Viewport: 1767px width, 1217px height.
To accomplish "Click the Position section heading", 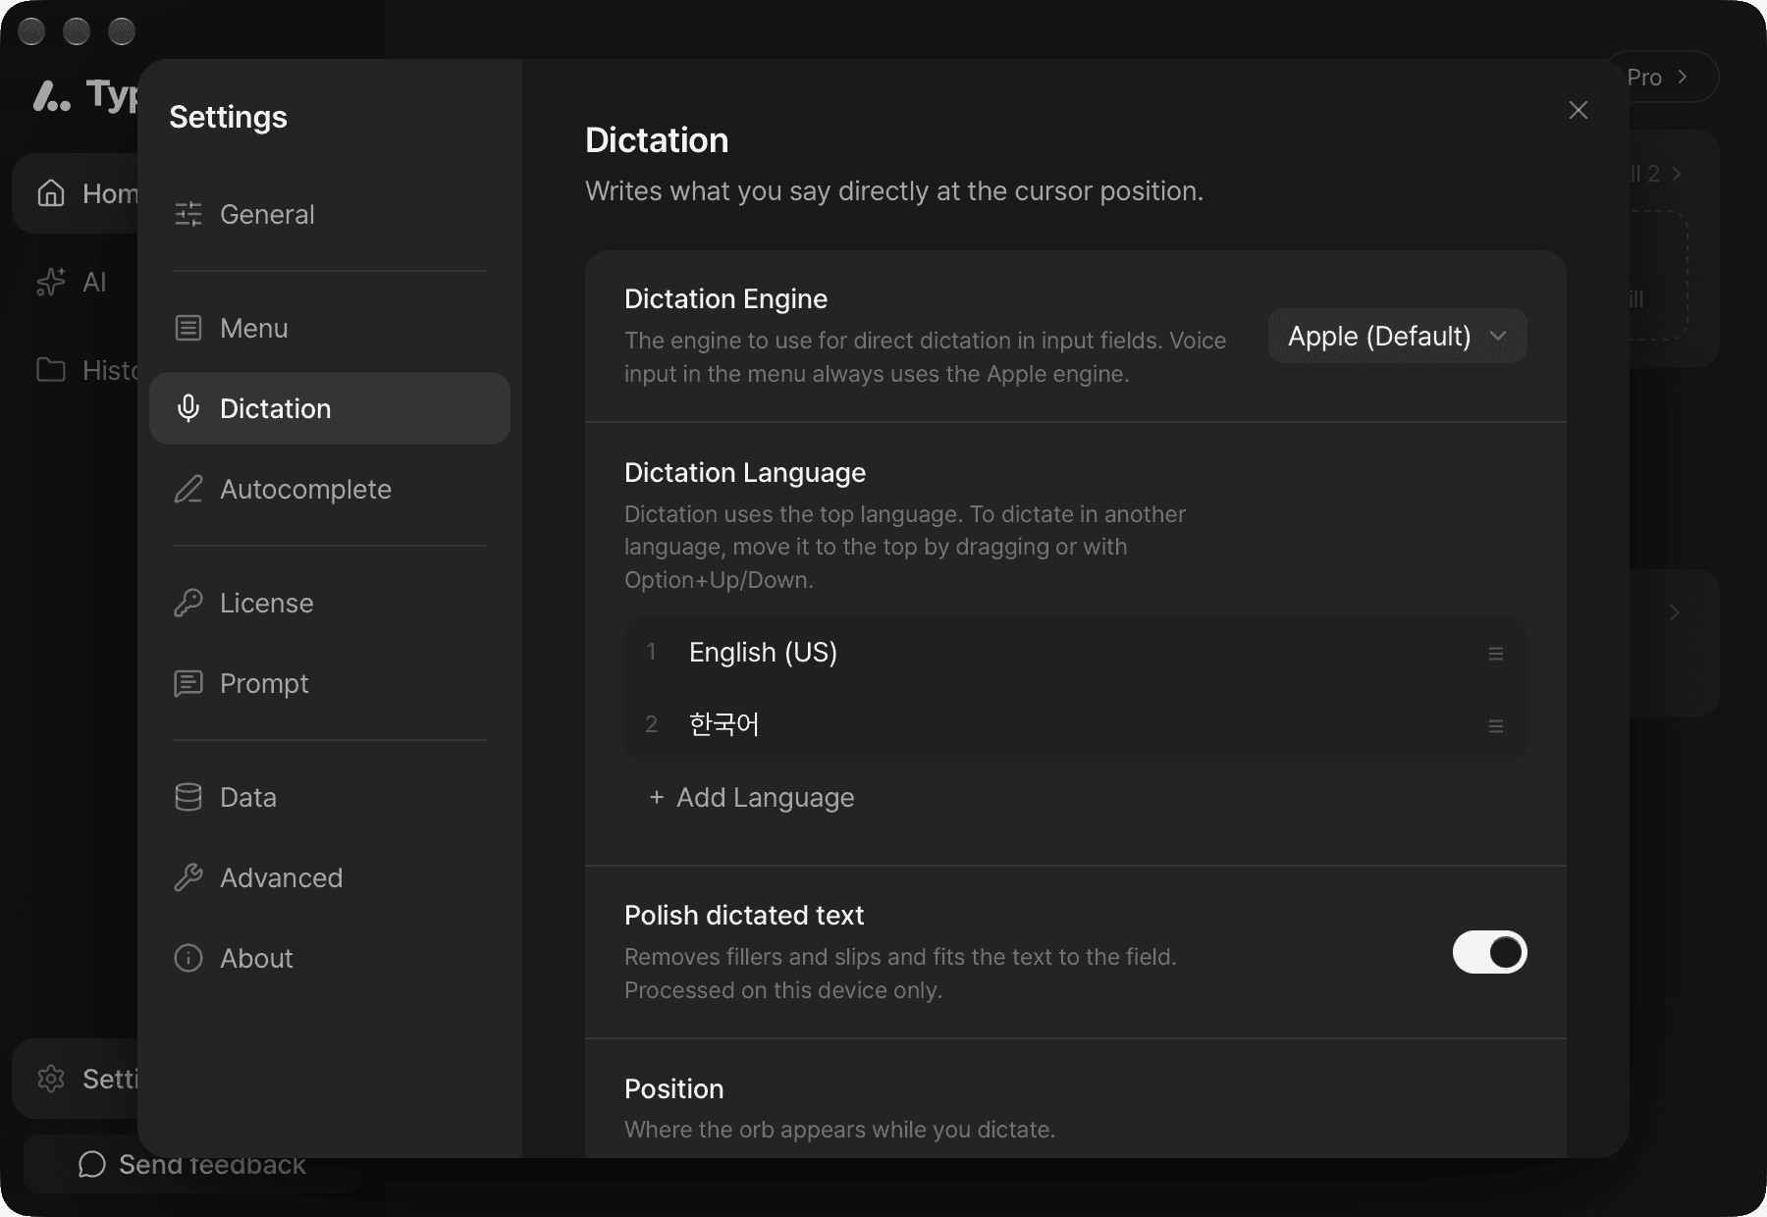I will (674, 1088).
